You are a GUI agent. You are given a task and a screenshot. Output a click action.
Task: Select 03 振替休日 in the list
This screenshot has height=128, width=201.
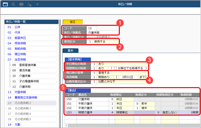point(31,38)
